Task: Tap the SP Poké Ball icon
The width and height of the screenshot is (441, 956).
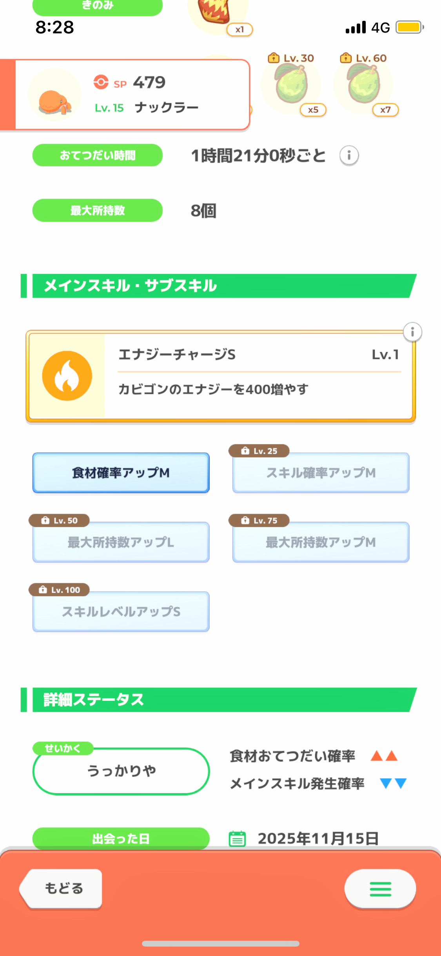Action: click(x=101, y=82)
